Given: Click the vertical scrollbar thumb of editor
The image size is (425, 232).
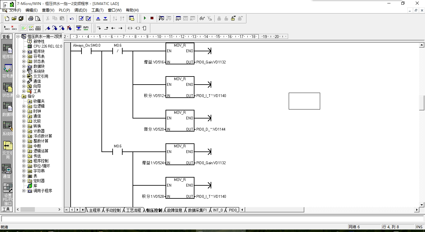Looking at the screenshot, I should pos(422,103).
